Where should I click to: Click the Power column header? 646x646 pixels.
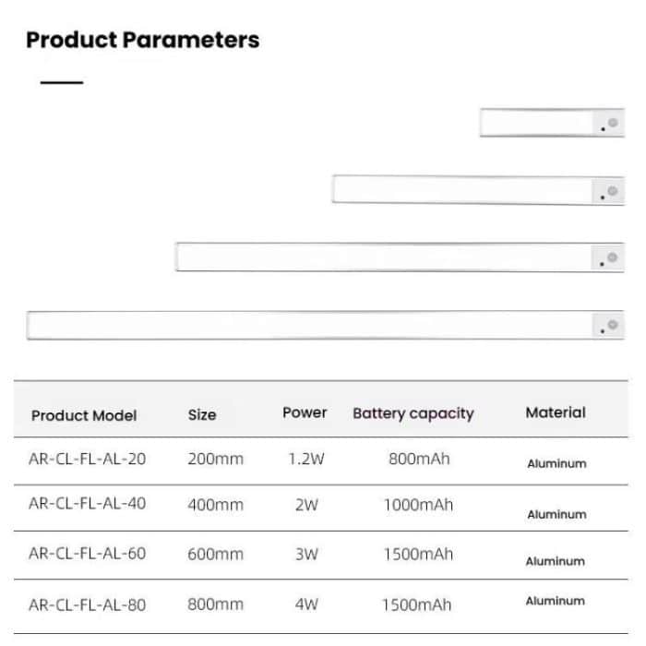pos(305,413)
